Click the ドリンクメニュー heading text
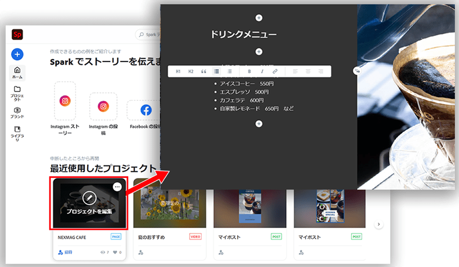This screenshot has width=459, height=267. (x=244, y=35)
